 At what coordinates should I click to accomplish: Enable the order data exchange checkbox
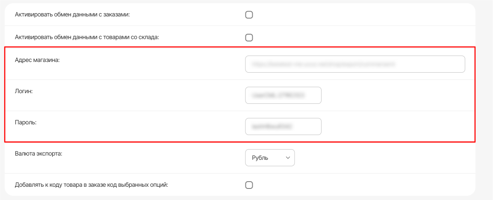click(249, 15)
